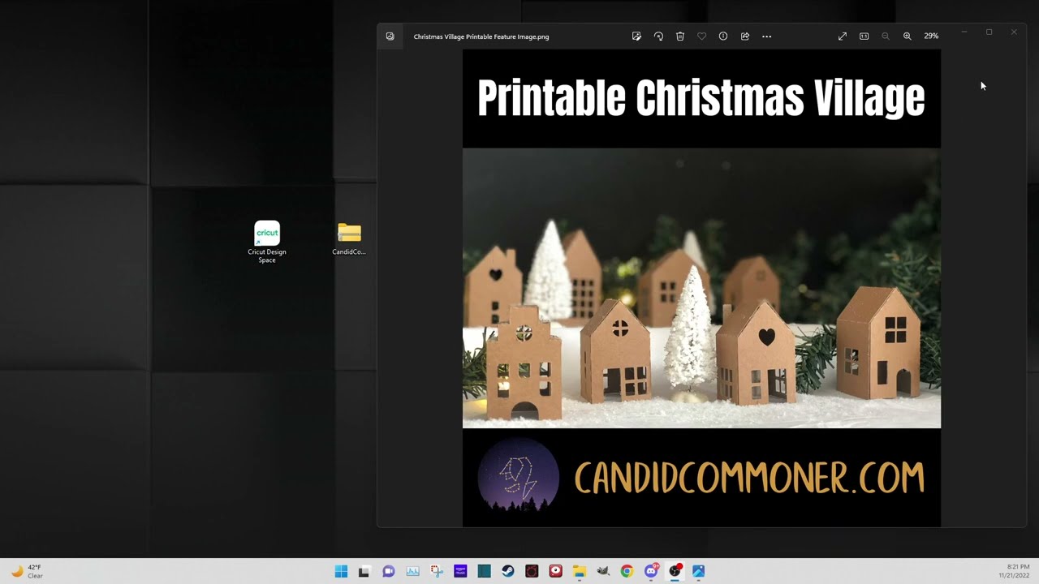
Task: Close the Photos window
Action: pyautogui.click(x=1014, y=32)
